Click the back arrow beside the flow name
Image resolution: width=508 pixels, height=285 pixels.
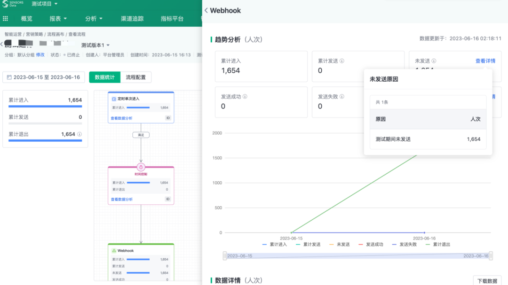click(1, 44)
